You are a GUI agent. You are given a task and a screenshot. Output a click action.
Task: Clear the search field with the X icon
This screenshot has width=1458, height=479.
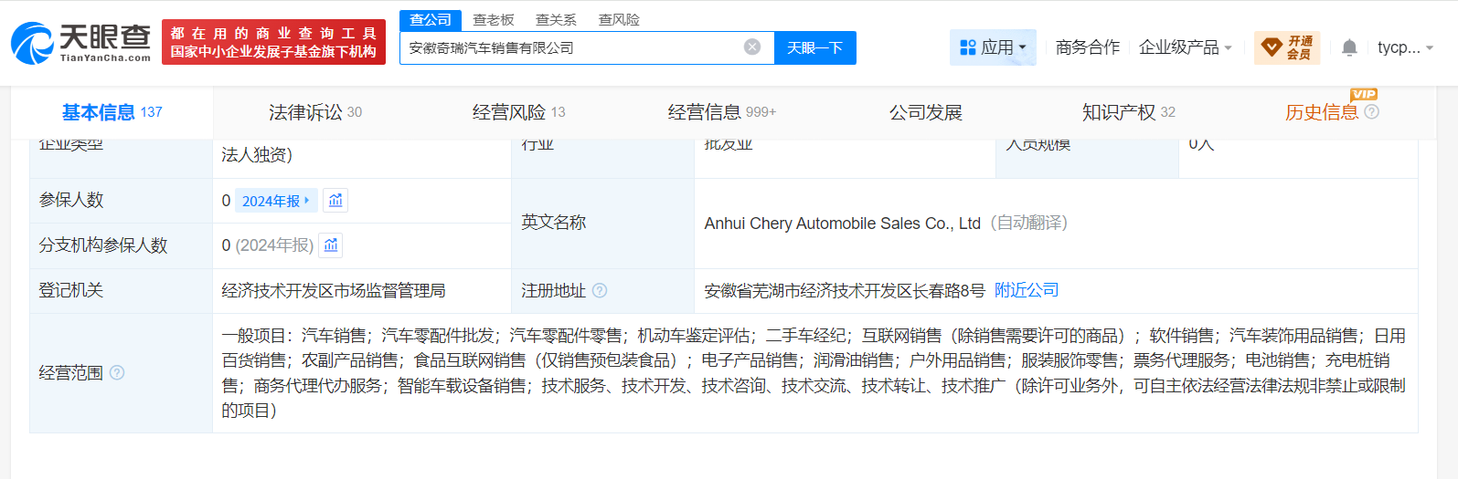click(x=752, y=47)
